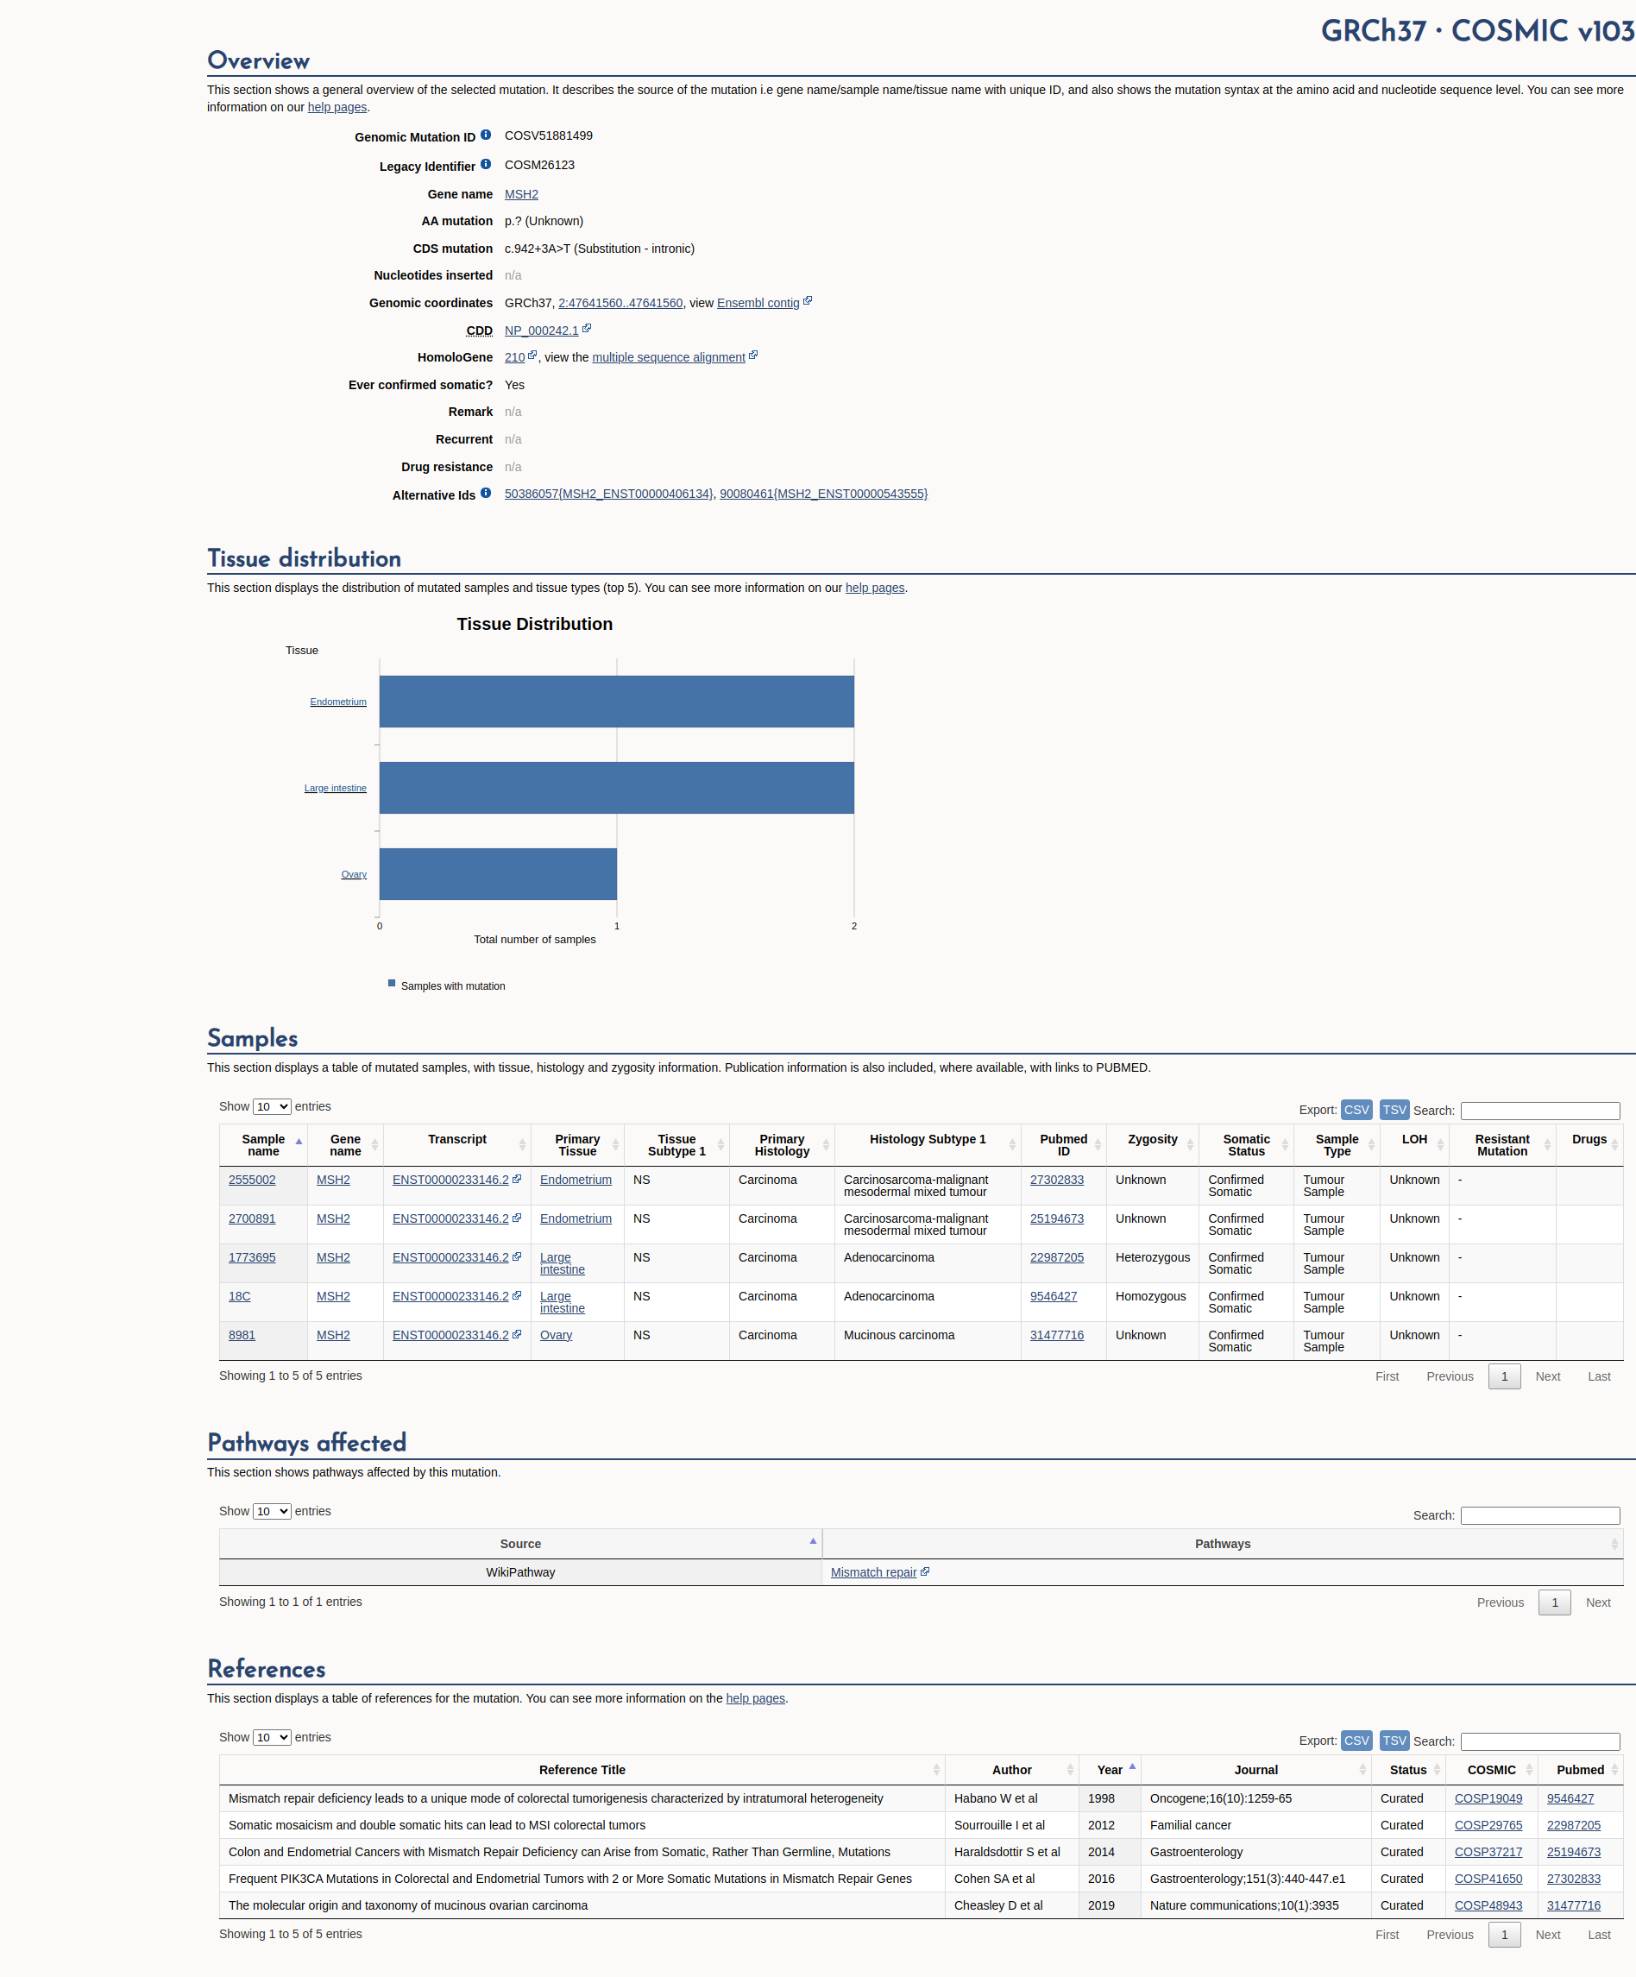Export References table as TSV
The width and height of the screenshot is (1636, 1977).
[x=1394, y=1741]
